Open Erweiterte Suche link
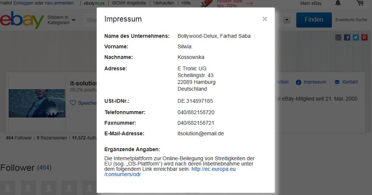The image size is (372, 195). [351, 20]
